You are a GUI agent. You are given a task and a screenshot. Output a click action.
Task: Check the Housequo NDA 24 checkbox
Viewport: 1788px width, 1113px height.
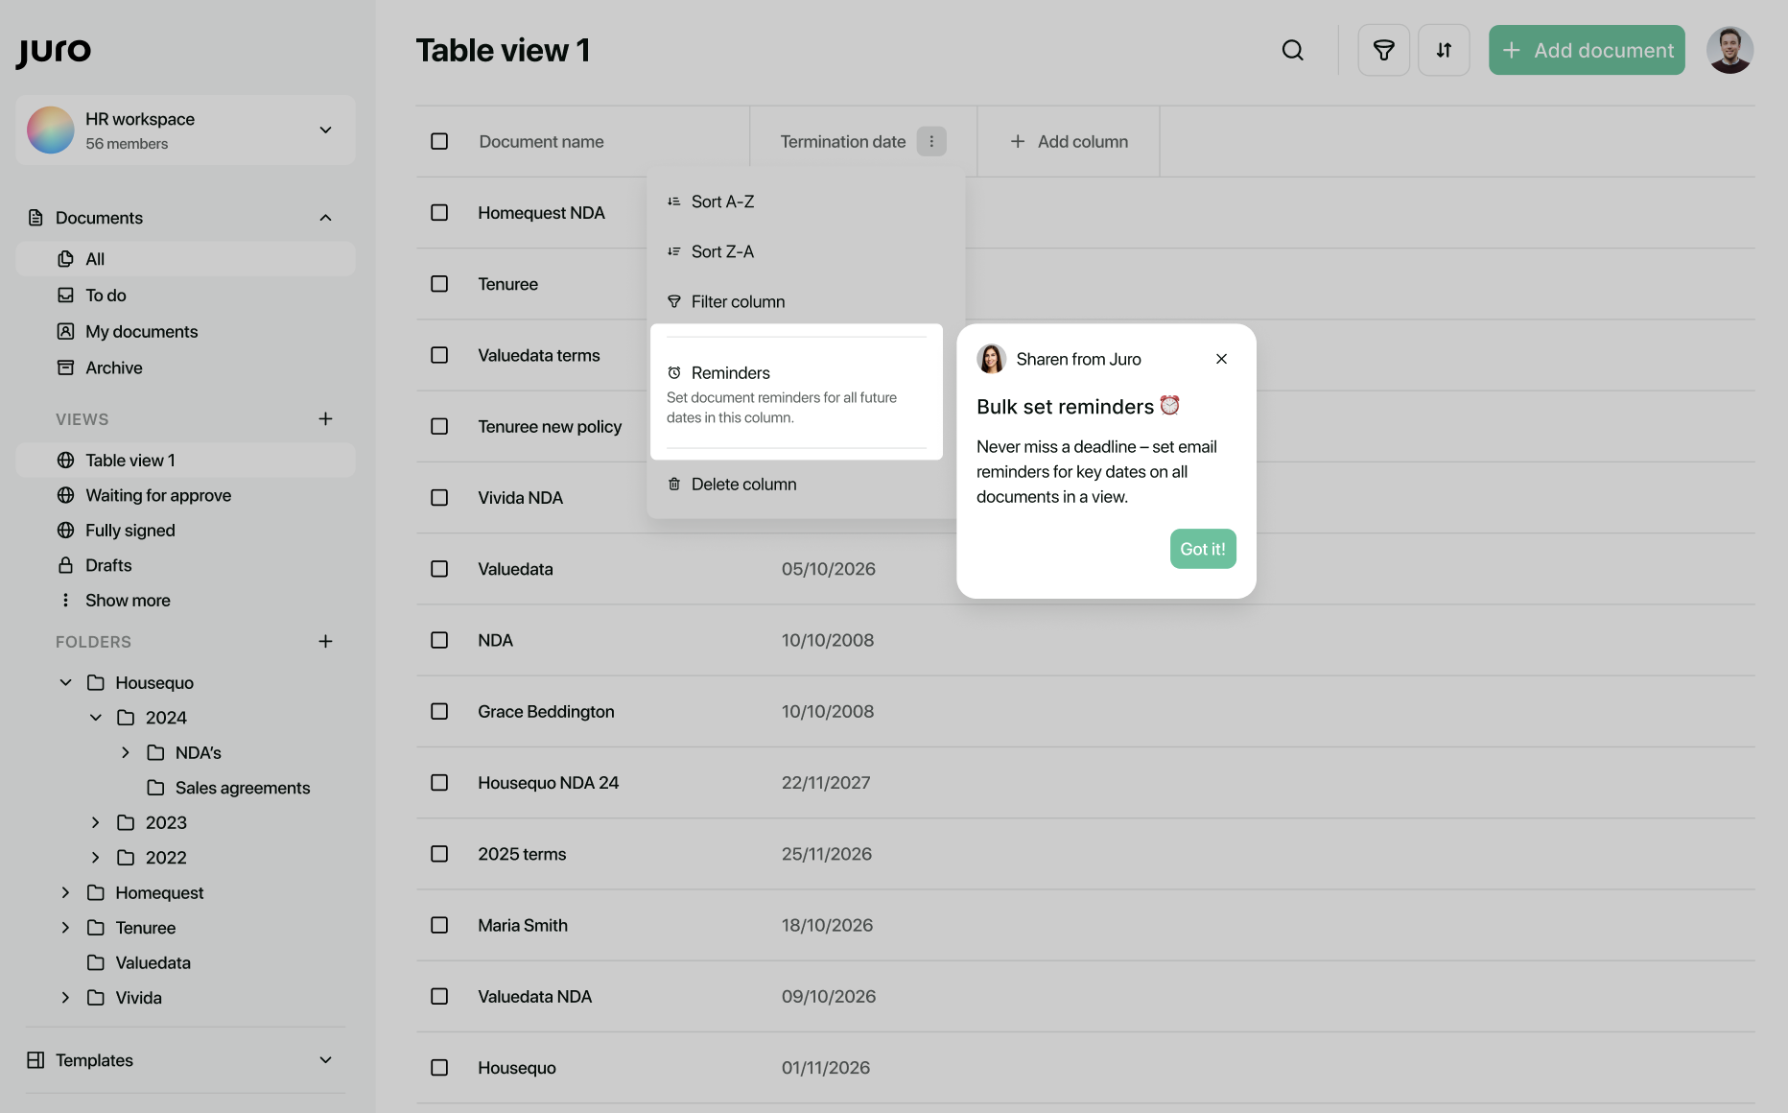coord(439,783)
